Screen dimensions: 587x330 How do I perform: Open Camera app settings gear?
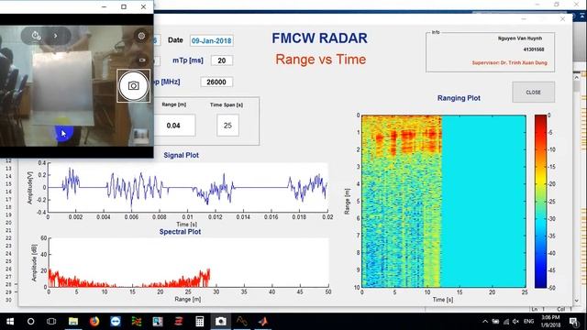(141, 36)
